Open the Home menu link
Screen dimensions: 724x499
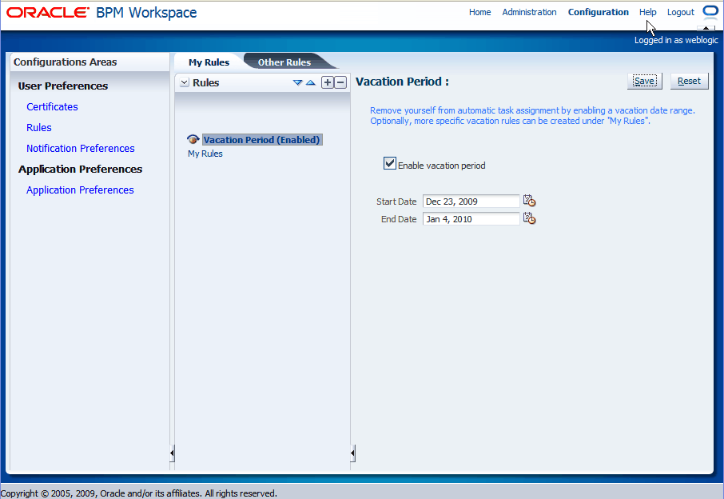click(479, 13)
